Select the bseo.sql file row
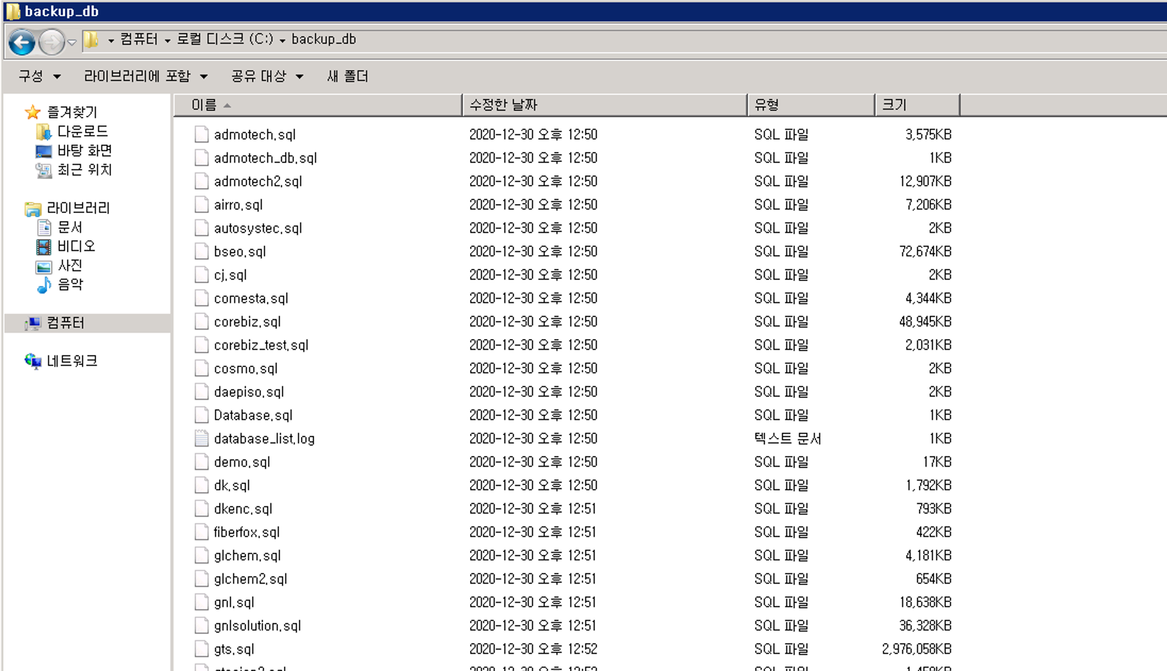This screenshot has width=1167, height=671. pos(239,251)
